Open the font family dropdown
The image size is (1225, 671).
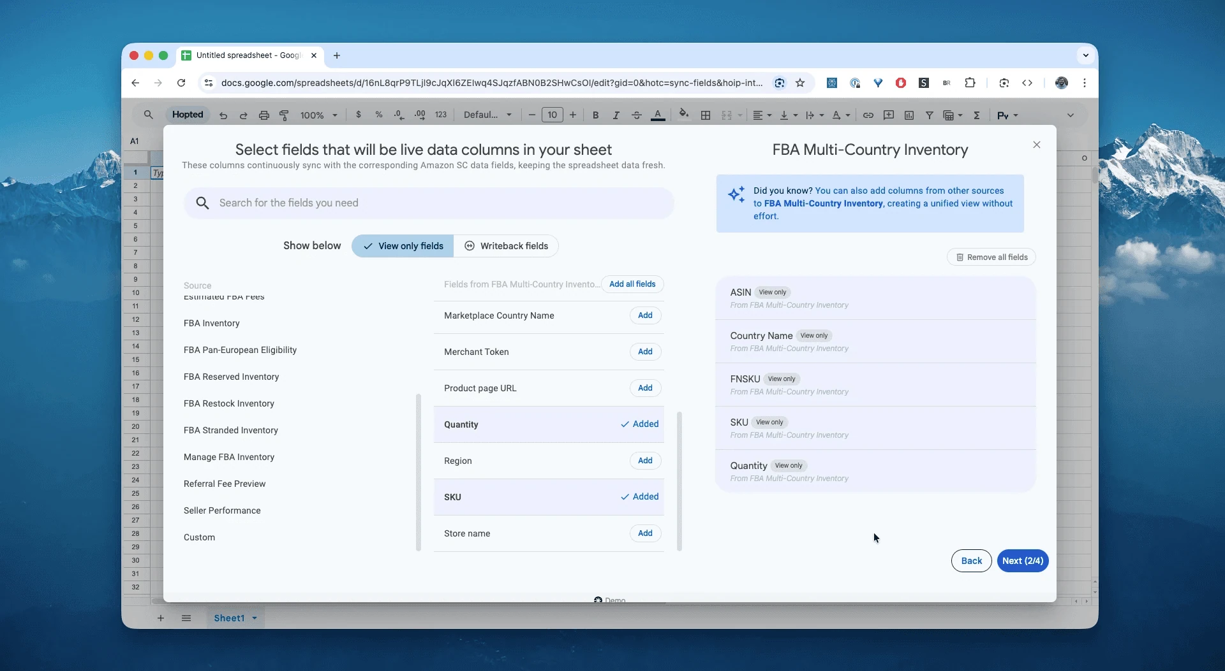coord(487,115)
